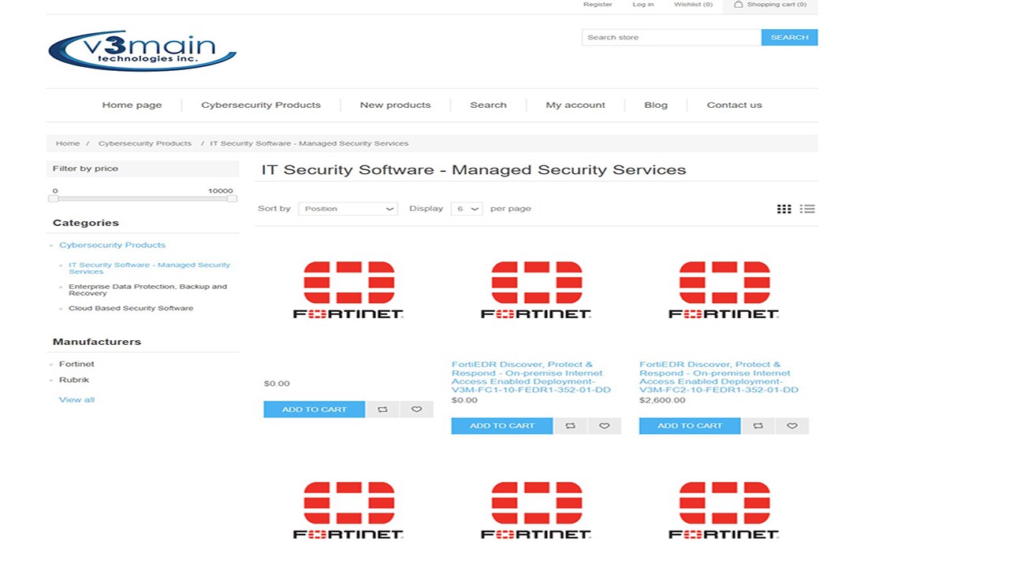Click View all manufacturers link
This screenshot has height=567, width=1009.
[x=76, y=400]
